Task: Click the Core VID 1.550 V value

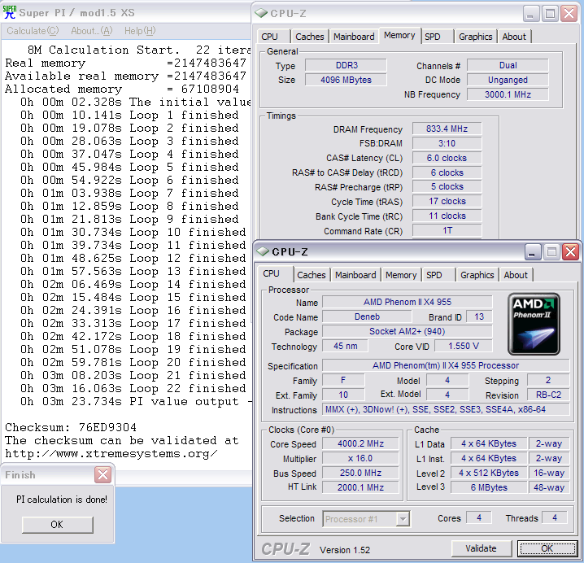Action: tap(464, 346)
